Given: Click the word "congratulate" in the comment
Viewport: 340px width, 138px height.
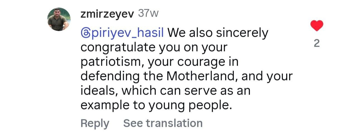Looking at the screenshot, I should [x=118, y=48].
